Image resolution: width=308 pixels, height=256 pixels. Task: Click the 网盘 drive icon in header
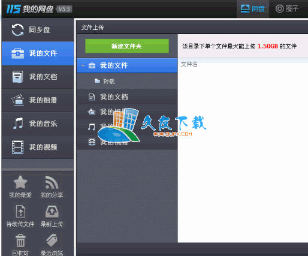[245, 9]
